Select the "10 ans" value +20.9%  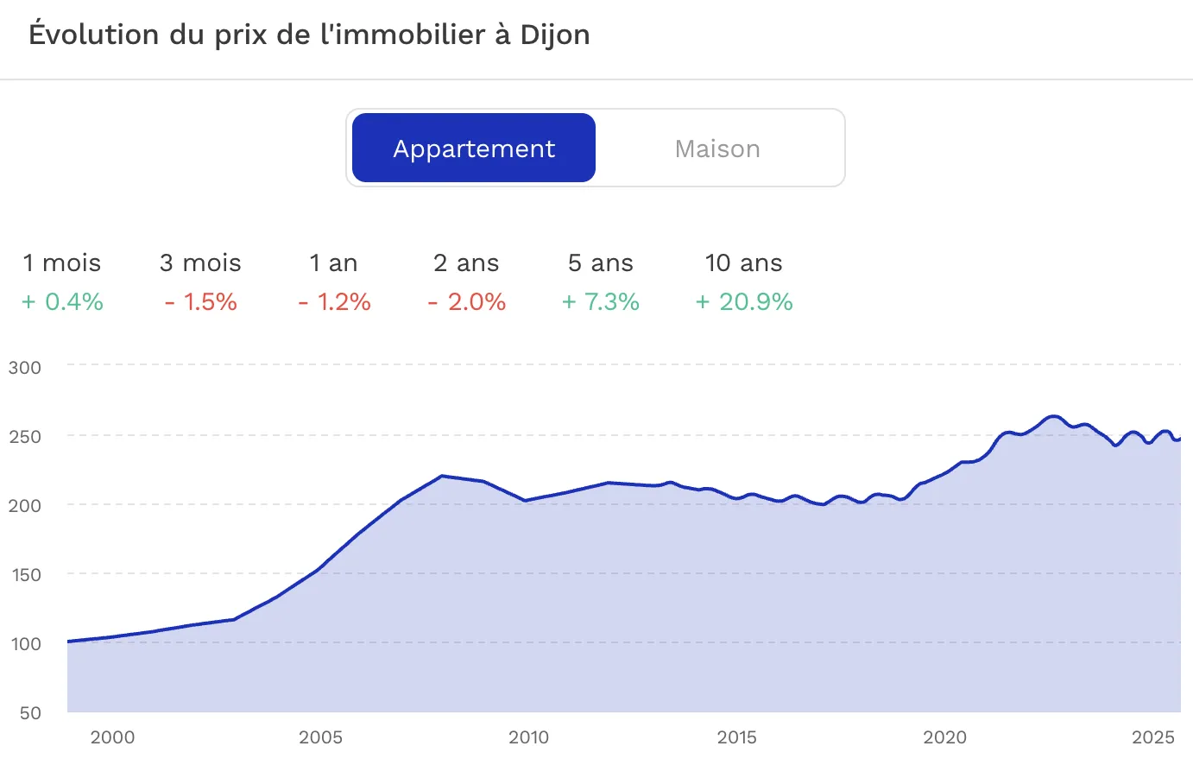coord(743,302)
